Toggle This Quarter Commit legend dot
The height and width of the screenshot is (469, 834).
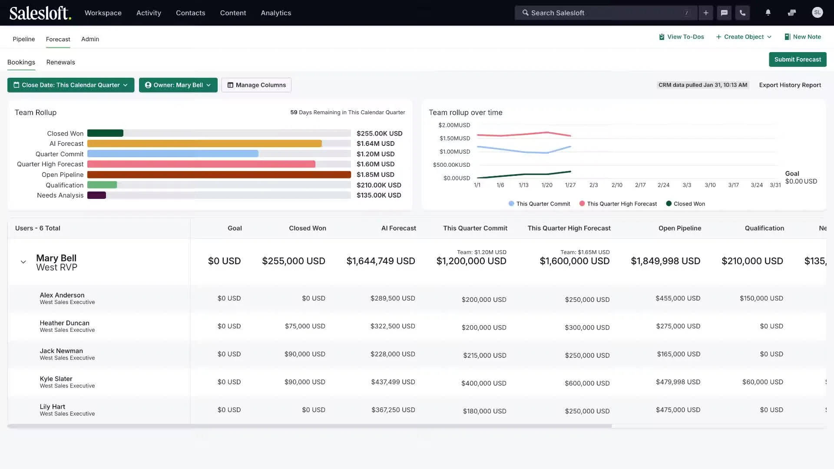click(x=511, y=204)
